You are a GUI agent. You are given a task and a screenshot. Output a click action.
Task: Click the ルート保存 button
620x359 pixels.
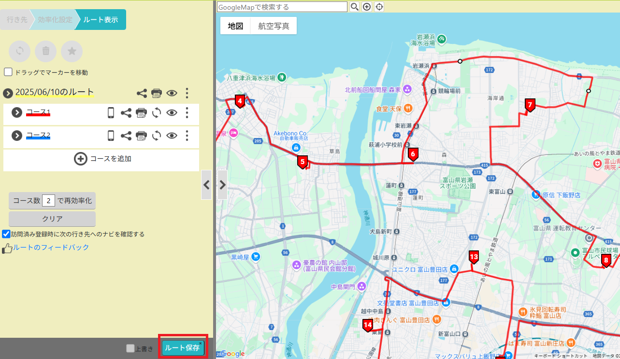point(182,347)
